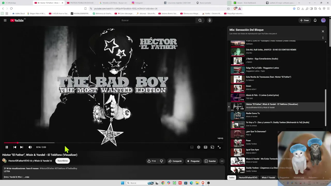Image resolution: width=331 pixels, height=186 pixels.
Task: Switch to the Instagram browser tab
Action: pyautogui.click(x=146, y=3)
